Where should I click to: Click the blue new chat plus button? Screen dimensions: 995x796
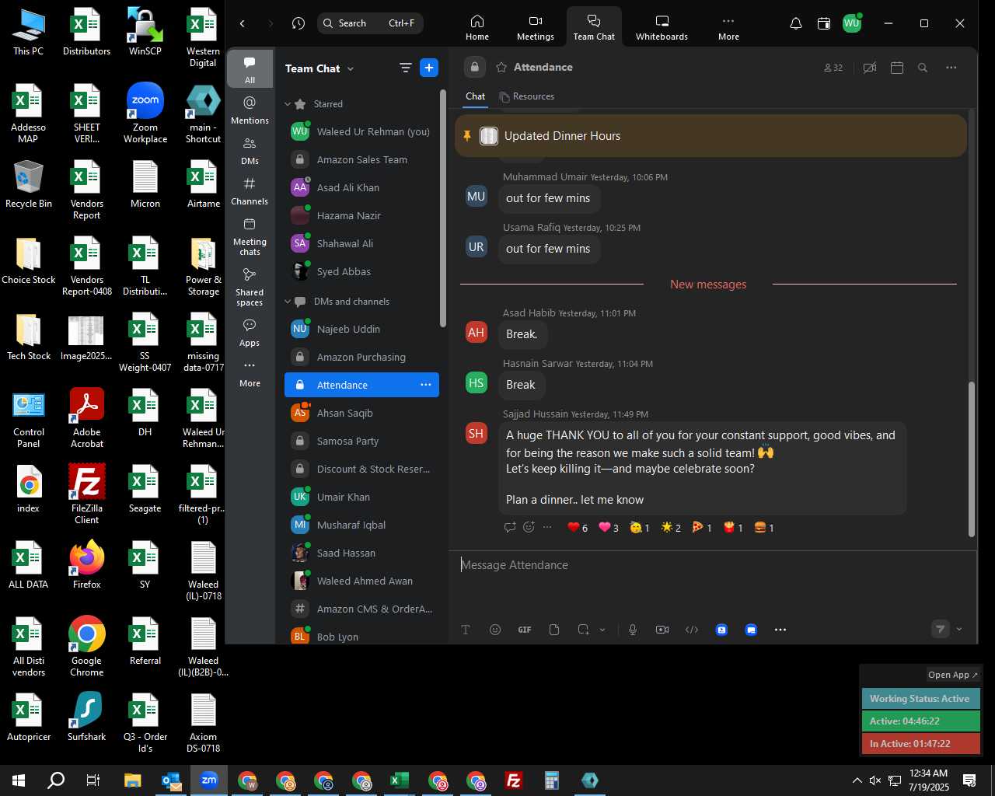[x=429, y=68]
